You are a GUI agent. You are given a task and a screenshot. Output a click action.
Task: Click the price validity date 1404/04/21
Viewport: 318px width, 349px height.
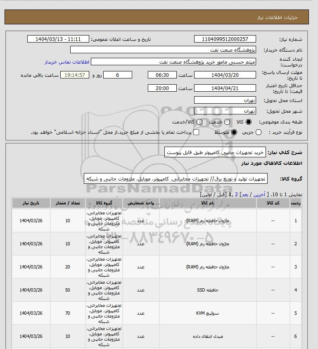[x=225, y=88]
